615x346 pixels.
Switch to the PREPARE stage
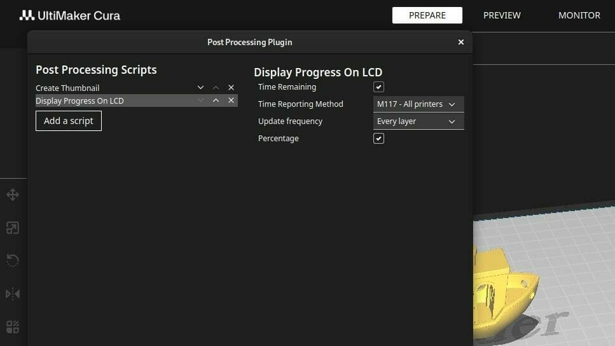[x=427, y=15]
